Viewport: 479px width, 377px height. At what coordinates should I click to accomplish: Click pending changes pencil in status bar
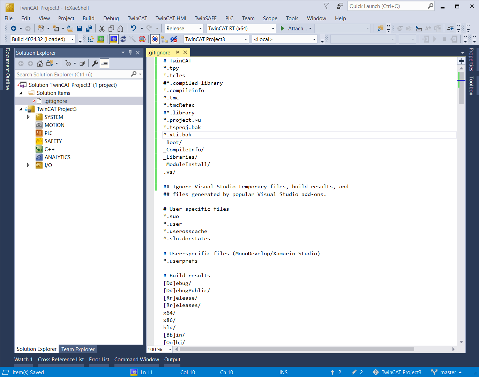(x=357, y=372)
